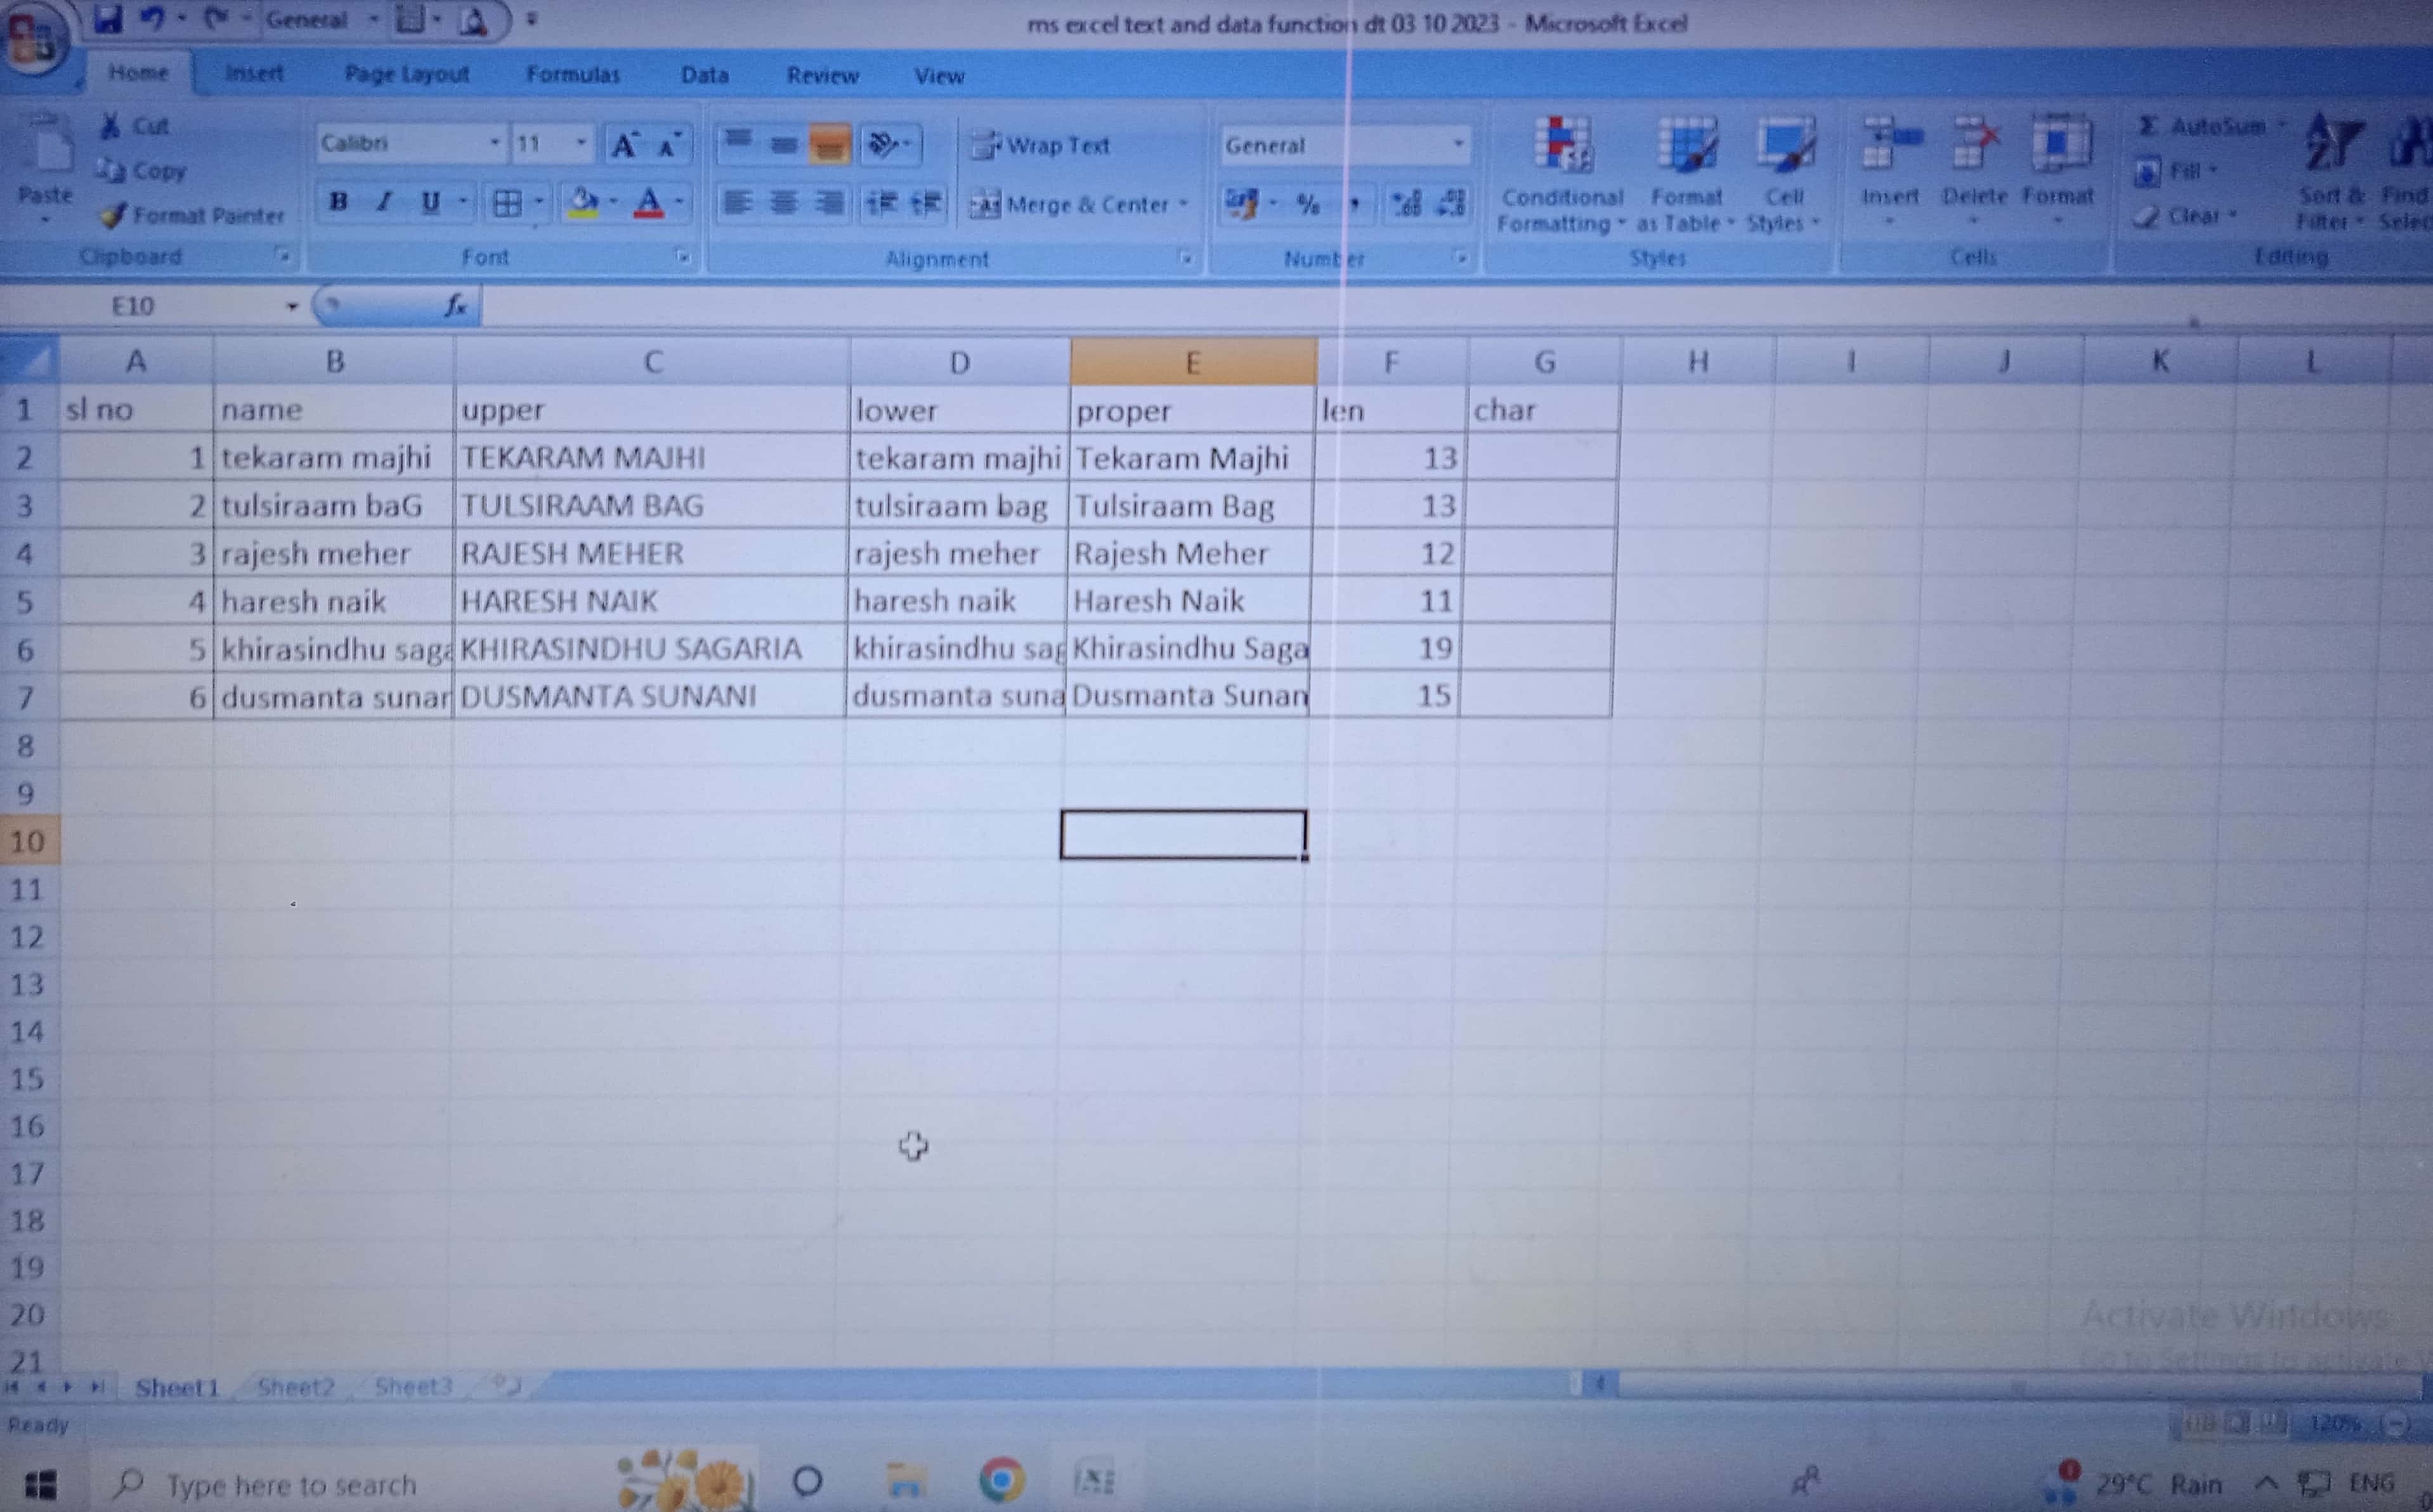The image size is (2433, 1512).
Task: Open the Sheet2 worksheet tab
Action: click(x=295, y=1387)
